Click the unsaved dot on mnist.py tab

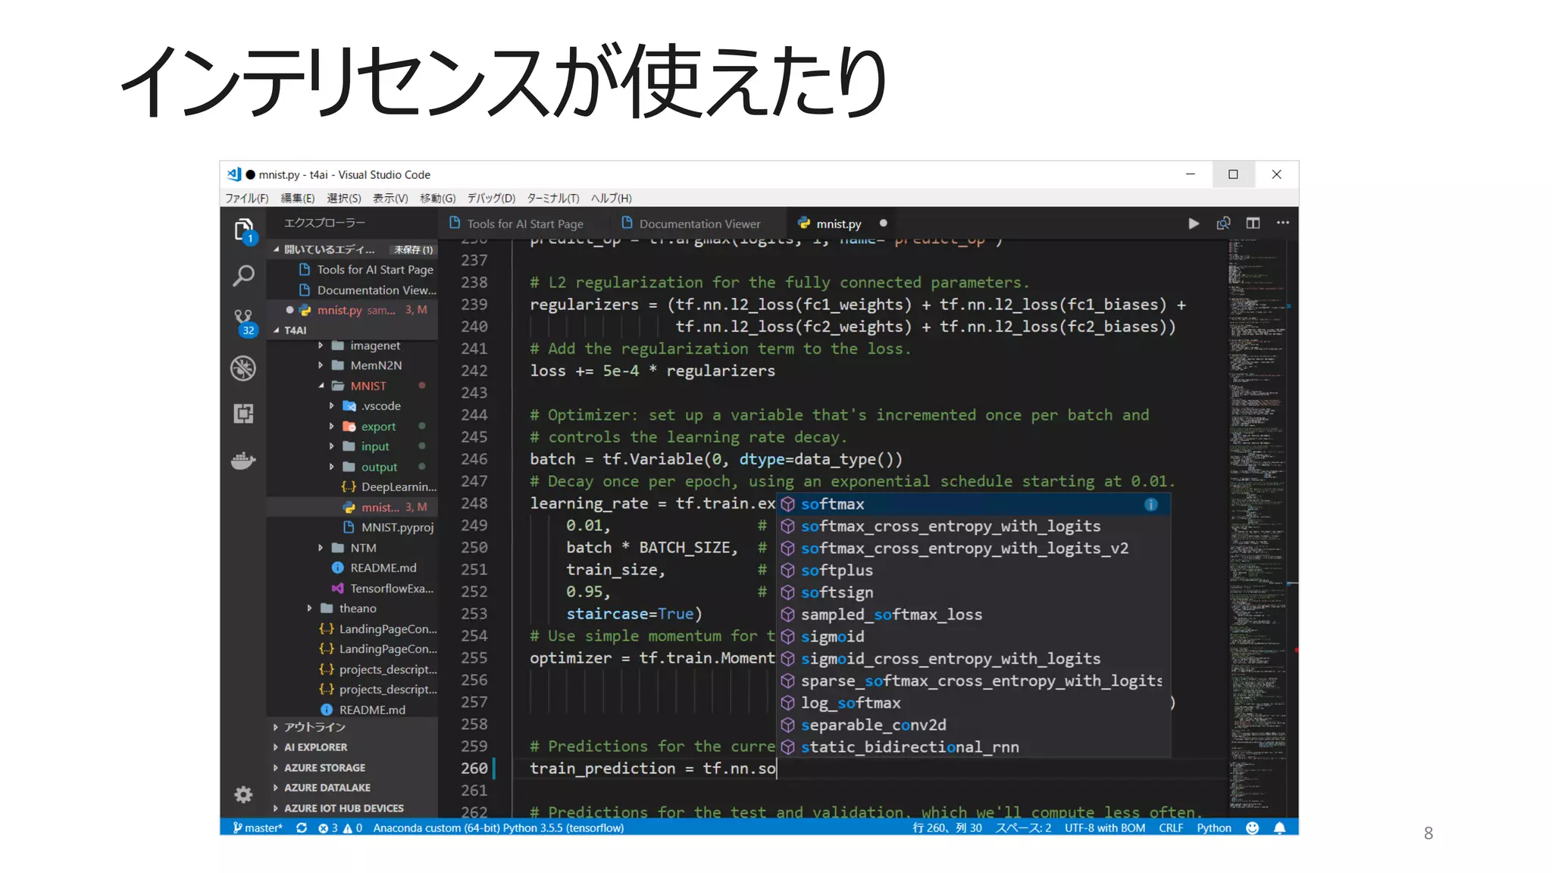883,224
